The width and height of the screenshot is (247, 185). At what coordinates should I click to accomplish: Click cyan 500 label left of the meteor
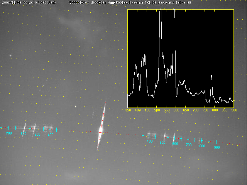click(x=37, y=135)
